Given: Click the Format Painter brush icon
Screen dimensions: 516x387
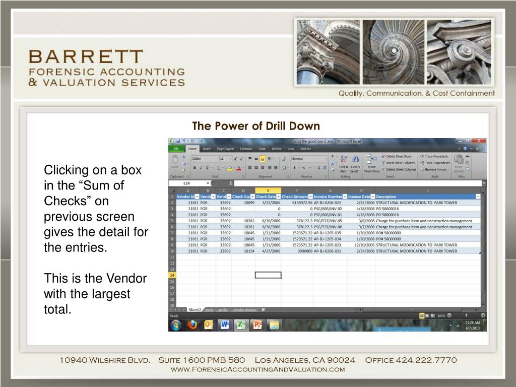Looking at the screenshot, I should [x=183, y=170].
